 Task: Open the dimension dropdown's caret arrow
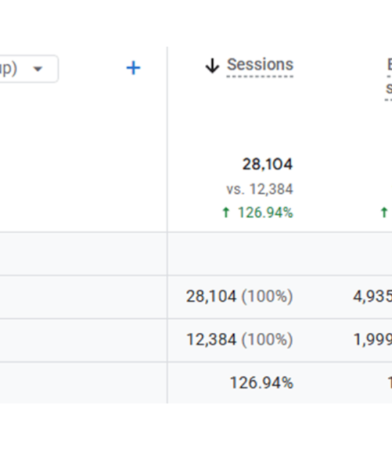tap(38, 69)
